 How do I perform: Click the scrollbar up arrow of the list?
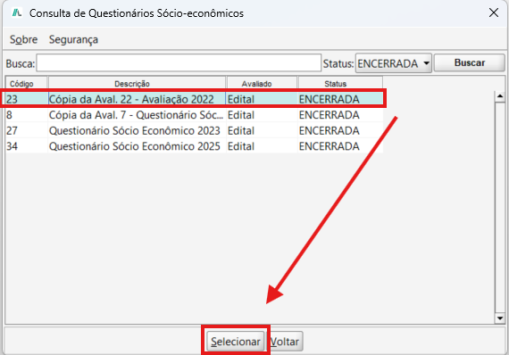pos(499,96)
